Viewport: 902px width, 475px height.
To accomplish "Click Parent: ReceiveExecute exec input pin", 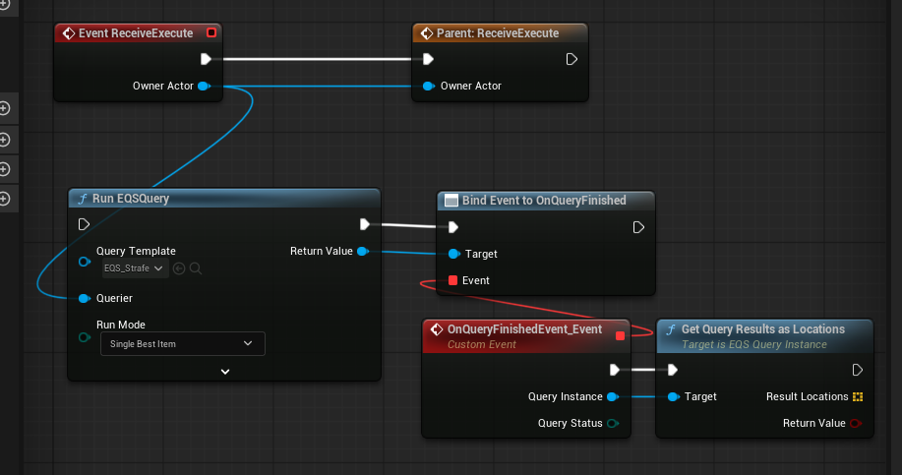I will pos(428,59).
